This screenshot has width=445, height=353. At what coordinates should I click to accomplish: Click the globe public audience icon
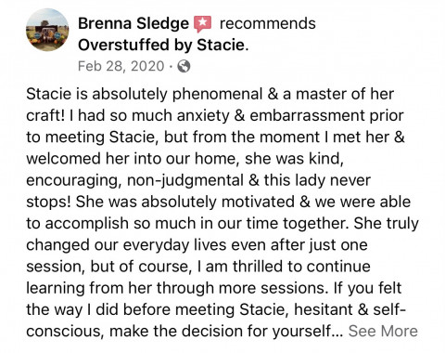click(x=184, y=66)
